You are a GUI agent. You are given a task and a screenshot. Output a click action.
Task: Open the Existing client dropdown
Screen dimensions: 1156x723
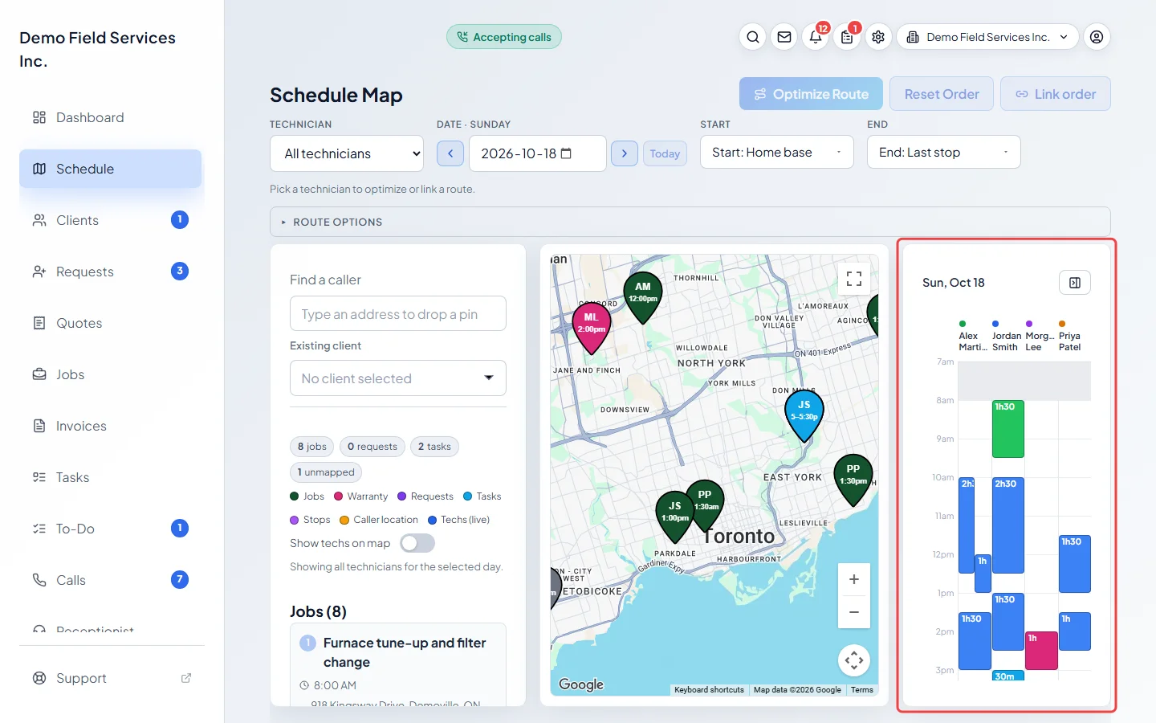click(398, 378)
